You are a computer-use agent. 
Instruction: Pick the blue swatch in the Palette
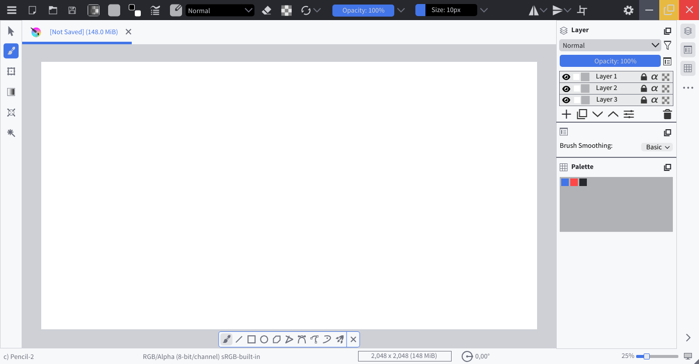click(565, 182)
